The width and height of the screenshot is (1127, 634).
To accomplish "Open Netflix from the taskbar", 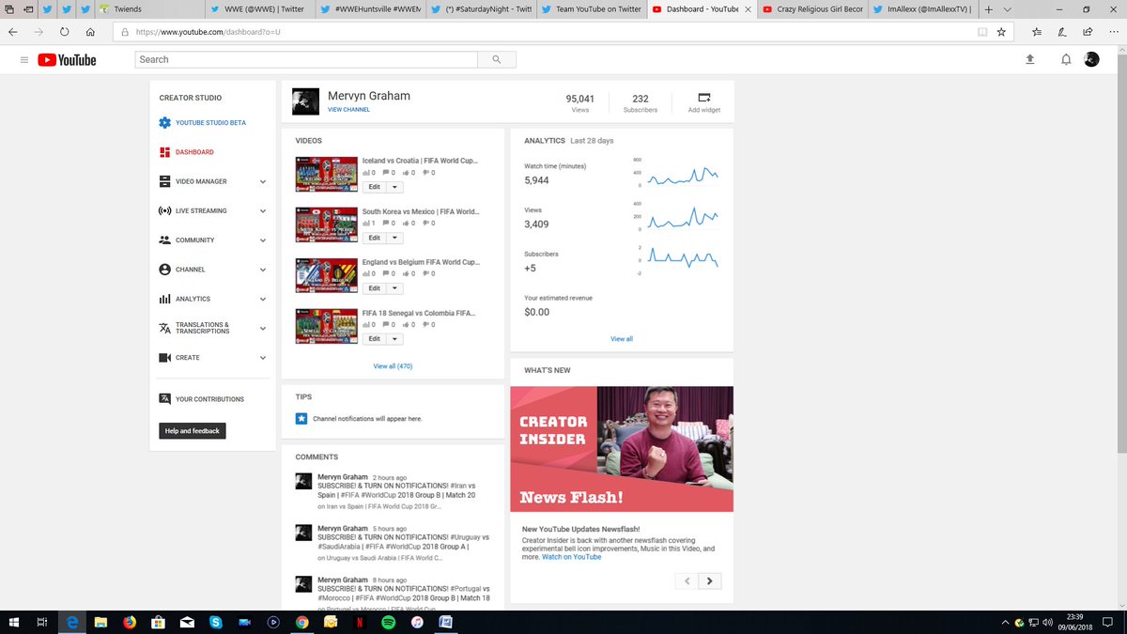I will coord(360,622).
